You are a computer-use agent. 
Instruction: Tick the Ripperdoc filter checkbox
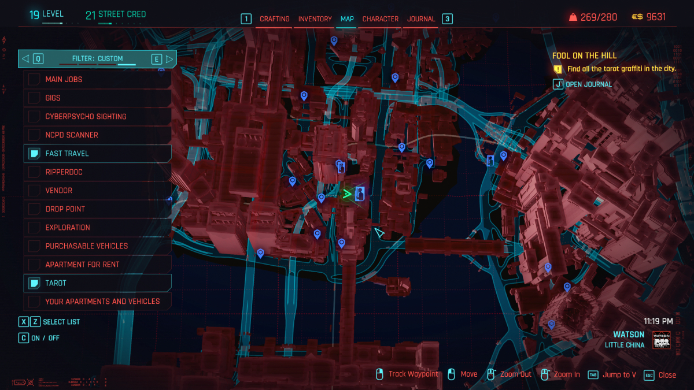tap(34, 172)
